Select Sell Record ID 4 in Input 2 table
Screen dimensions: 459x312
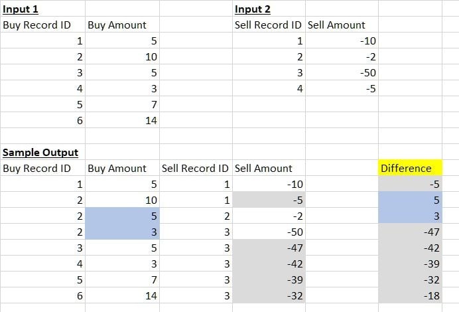[269, 88]
